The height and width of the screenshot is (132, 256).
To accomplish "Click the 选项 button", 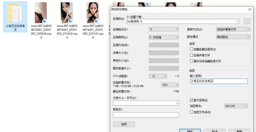I will coord(124,124).
